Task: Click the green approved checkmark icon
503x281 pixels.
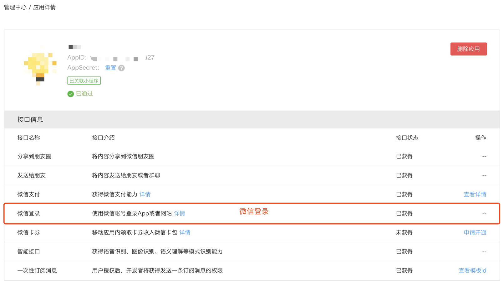Action: [71, 94]
